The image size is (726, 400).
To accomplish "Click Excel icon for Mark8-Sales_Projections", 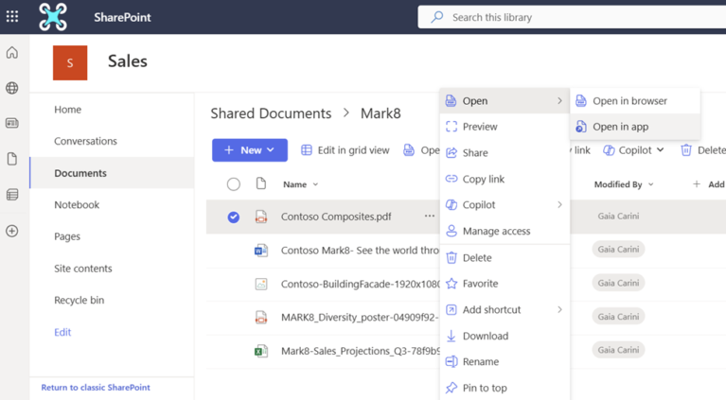I will coord(261,351).
